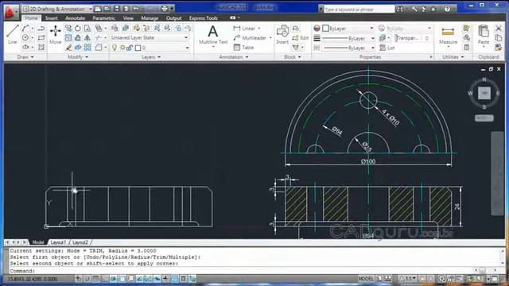This screenshot has width=509, height=286.
Task: Select the Erase tool in Modify panel
Action: (68, 48)
